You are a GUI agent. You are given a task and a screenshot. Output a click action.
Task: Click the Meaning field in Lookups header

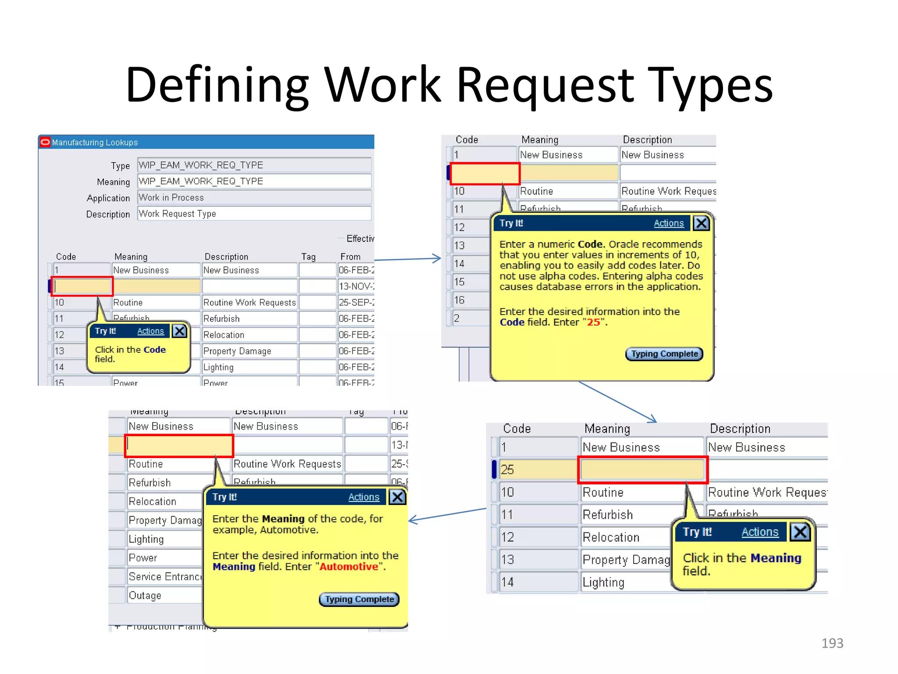tap(254, 181)
